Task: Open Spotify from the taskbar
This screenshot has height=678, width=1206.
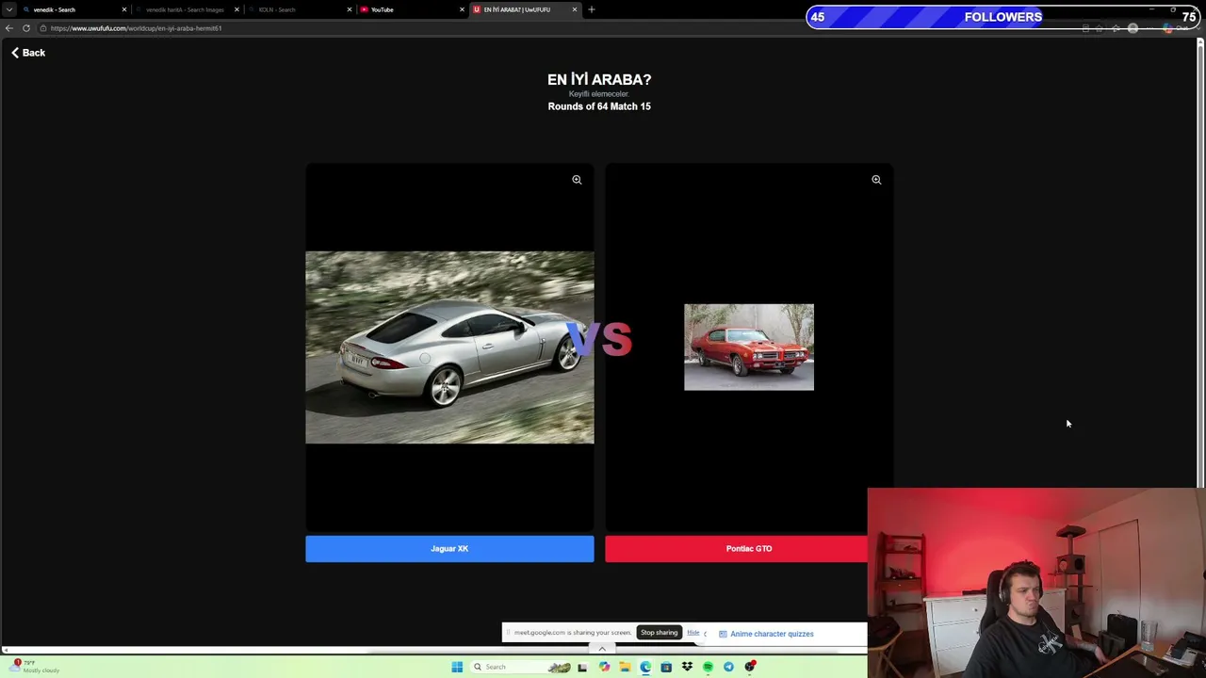Action: [x=708, y=667]
